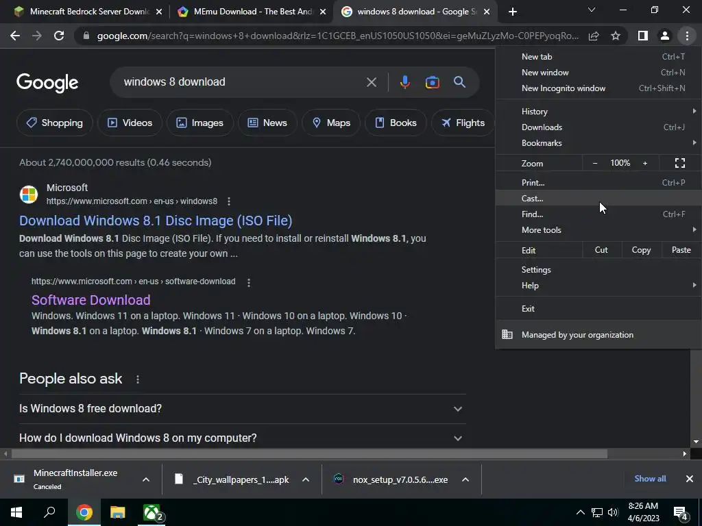Screen dimensions: 702x526
Task: Decrease zoom with the minus button
Action: pos(595,163)
